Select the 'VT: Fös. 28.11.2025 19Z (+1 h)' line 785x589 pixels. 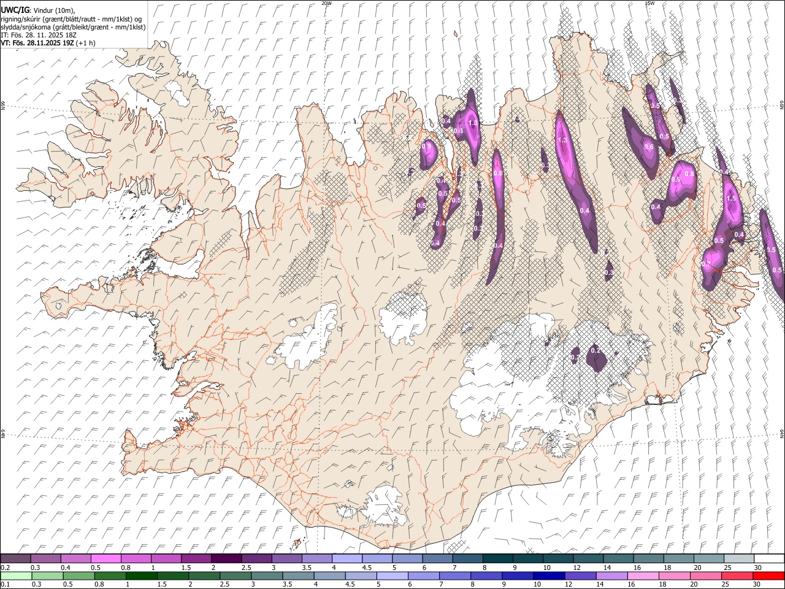point(48,43)
